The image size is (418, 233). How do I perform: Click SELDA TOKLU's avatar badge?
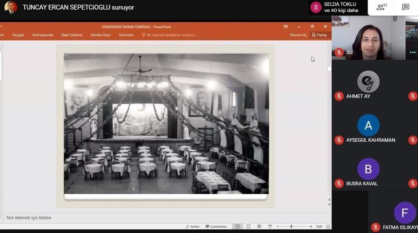point(315,7)
